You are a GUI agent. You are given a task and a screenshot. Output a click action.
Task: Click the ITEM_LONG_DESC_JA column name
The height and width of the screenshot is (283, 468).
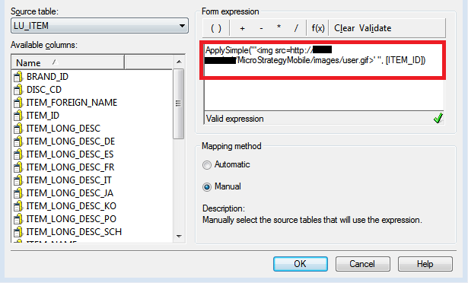point(70,192)
